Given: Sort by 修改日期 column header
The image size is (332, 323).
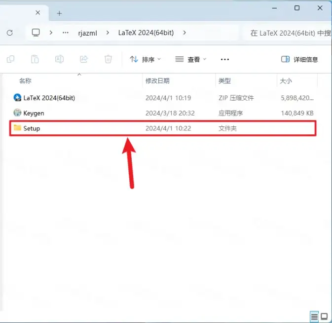Looking at the screenshot, I should click(x=157, y=81).
